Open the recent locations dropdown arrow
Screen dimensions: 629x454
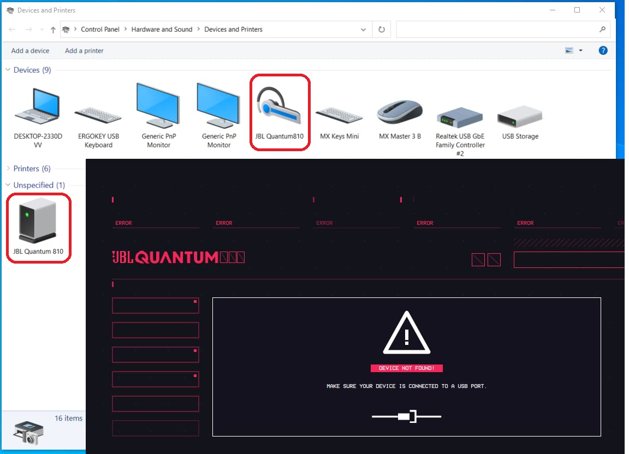(x=41, y=29)
